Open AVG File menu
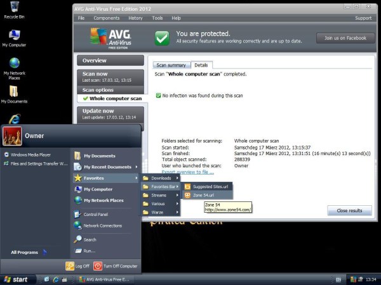381x285 pixels. (81, 18)
